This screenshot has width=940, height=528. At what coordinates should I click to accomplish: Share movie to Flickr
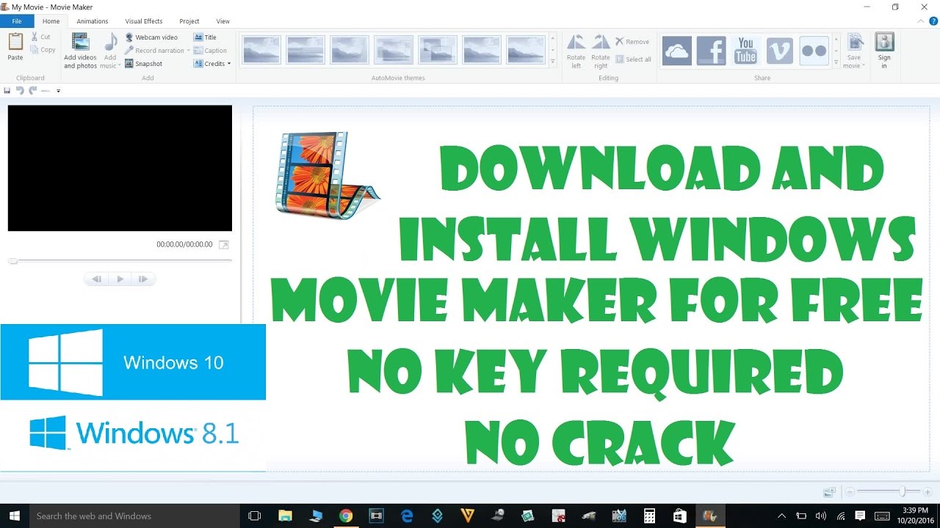tap(814, 51)
